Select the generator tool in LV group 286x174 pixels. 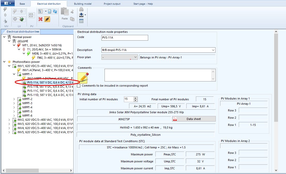click(x=15, y=19)
